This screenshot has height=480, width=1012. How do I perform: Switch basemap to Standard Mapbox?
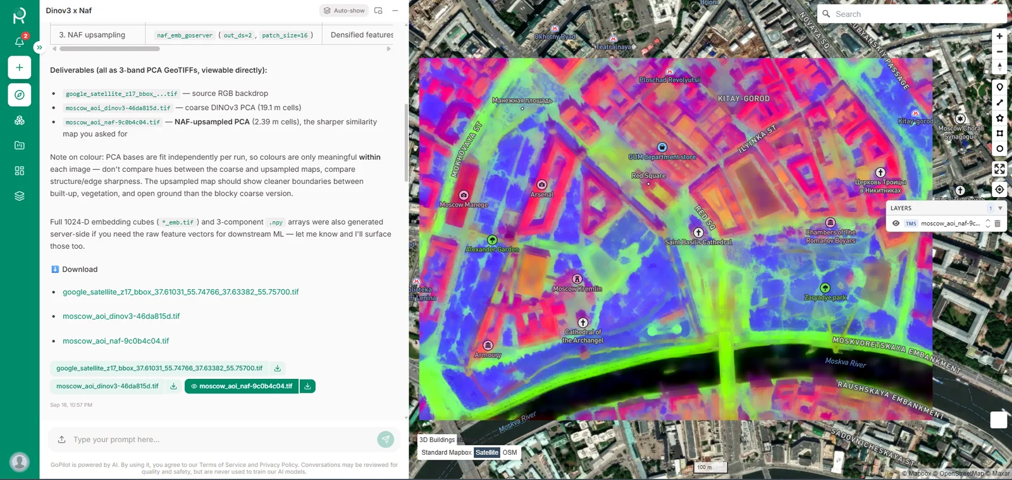pyautogui.click(x=447, y=452)
